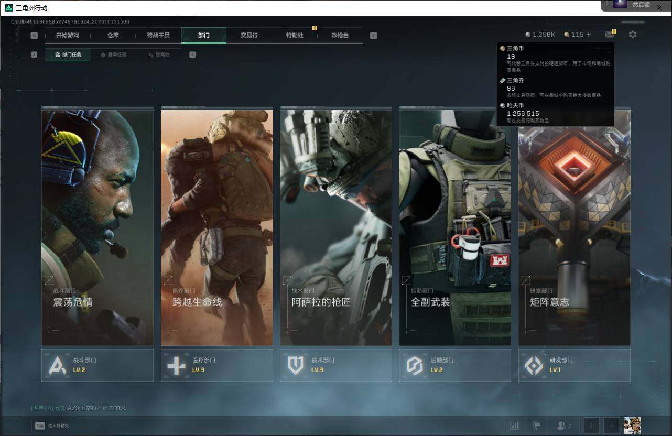Open the 仓库 tab
The height and width of the screenshot is (436, 672).
point(113,35)
